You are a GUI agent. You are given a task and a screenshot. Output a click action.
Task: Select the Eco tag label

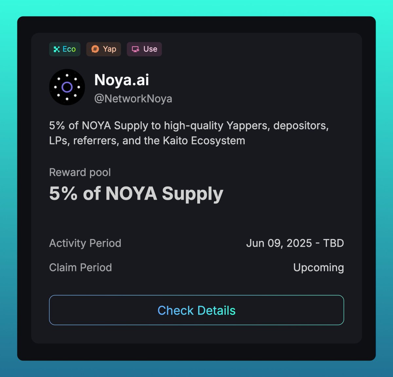65,49
